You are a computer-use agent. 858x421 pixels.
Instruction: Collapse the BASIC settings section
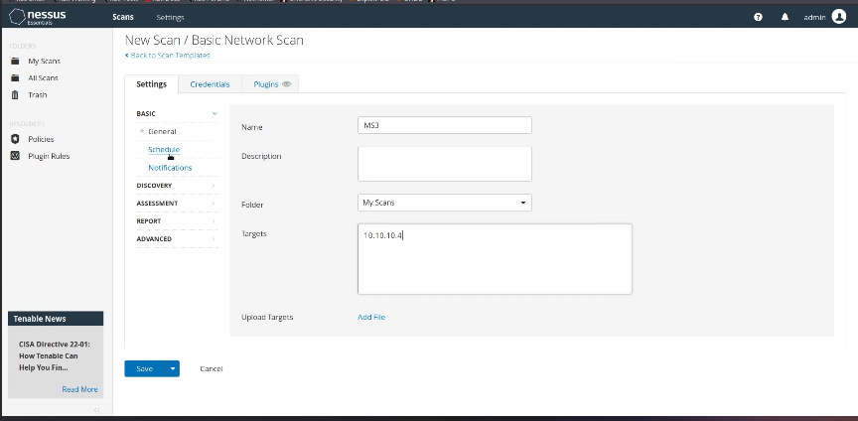click(214, 114)
